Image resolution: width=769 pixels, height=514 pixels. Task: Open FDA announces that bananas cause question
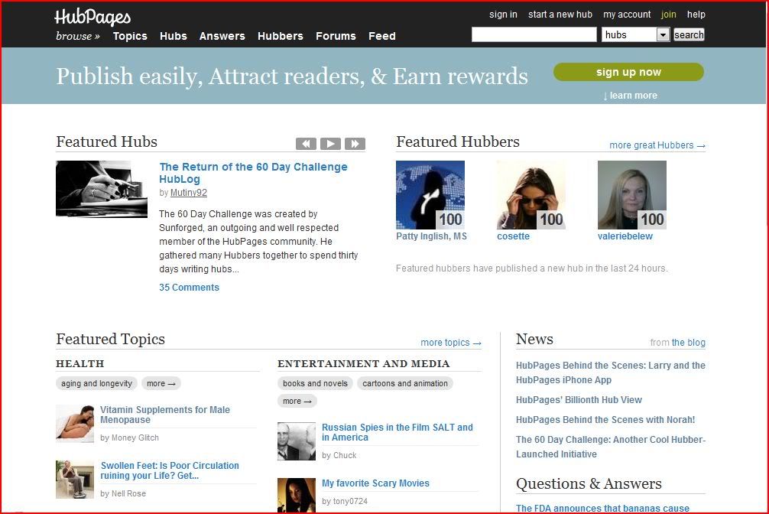[602, 508]
